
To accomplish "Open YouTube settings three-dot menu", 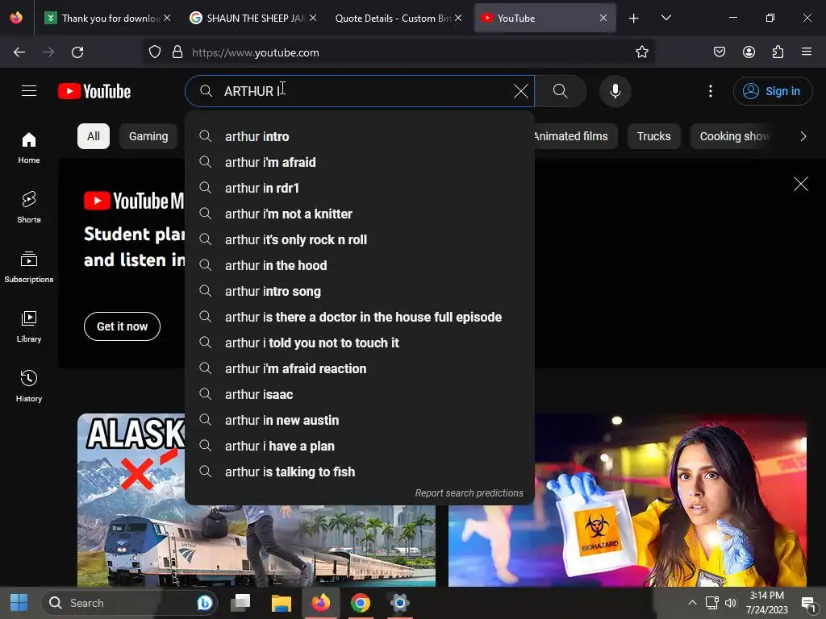I will pyautogui.click(x=711, y=91).
